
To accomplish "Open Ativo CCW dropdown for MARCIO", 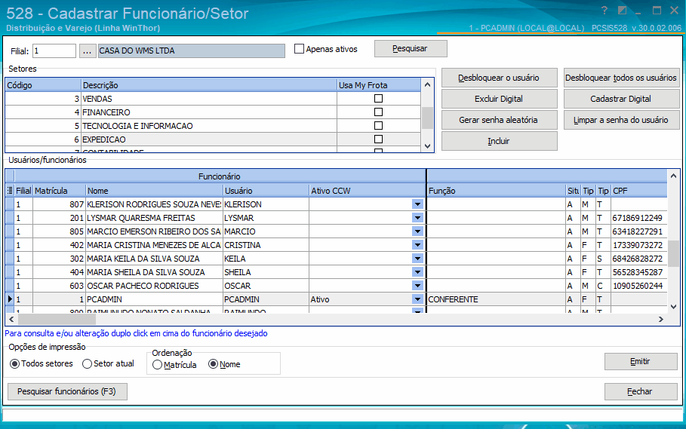I will [x=417, y=231].
